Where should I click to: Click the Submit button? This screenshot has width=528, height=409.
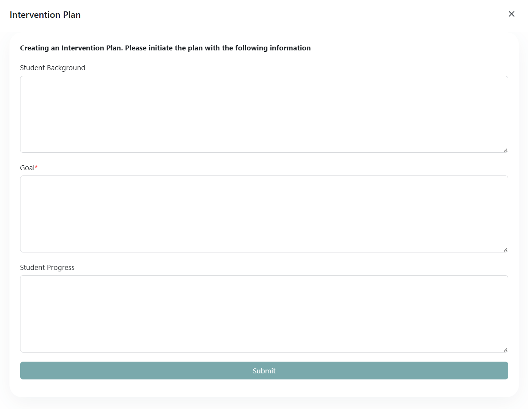click(264, 370)
